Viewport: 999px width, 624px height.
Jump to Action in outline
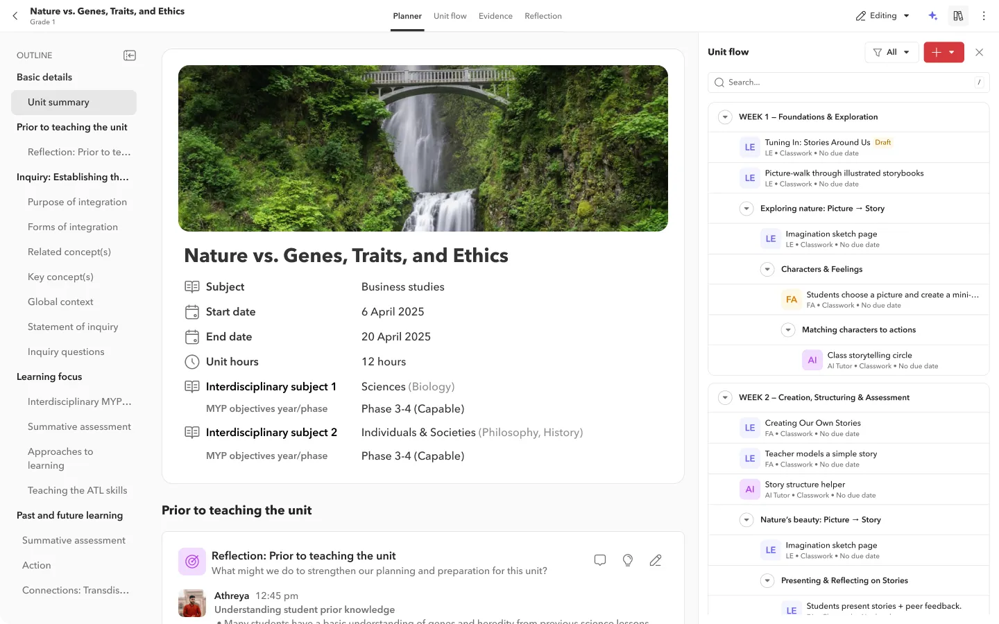point(37,565)
